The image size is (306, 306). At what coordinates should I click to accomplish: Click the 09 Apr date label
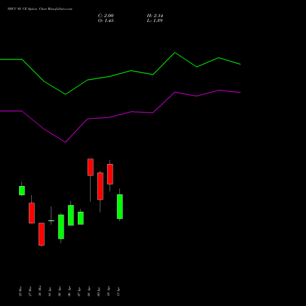(99, 291)
